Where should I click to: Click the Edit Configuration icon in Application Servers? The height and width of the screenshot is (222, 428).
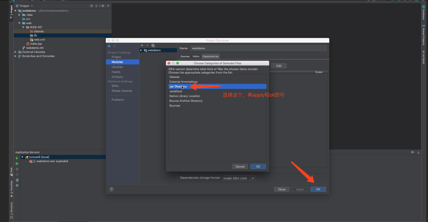[x=17, y=180]
